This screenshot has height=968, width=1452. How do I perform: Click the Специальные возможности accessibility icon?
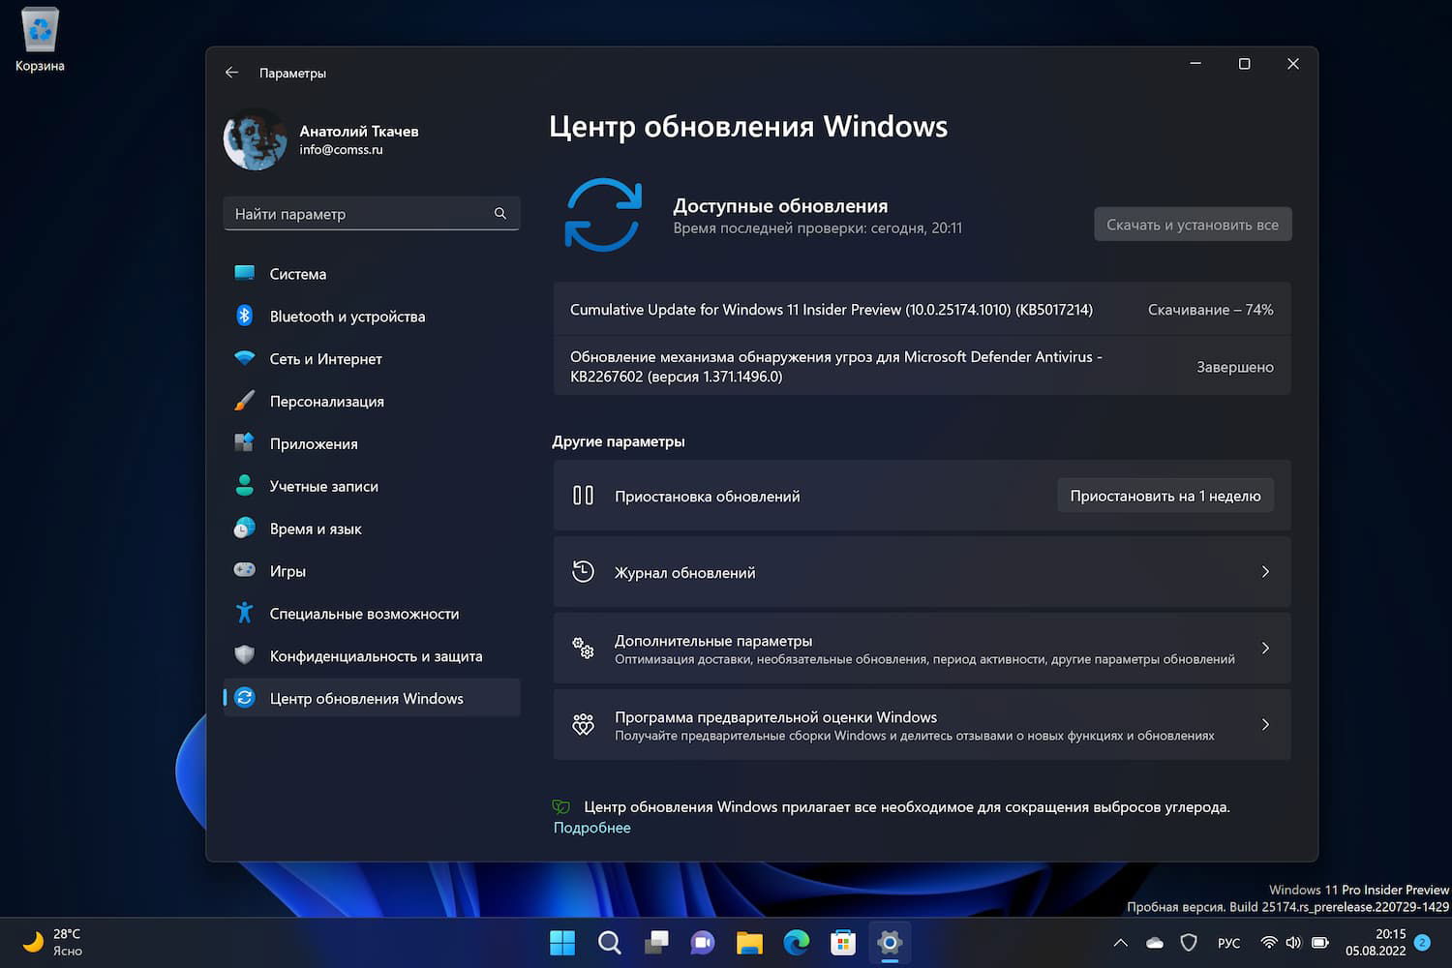point(245,613)
